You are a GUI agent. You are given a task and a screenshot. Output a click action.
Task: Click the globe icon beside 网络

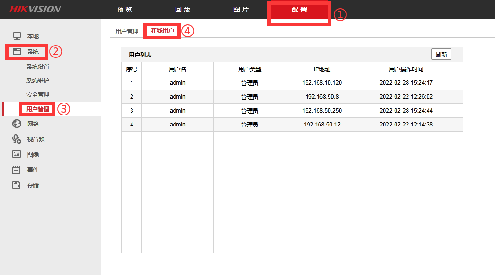point(17,124)
